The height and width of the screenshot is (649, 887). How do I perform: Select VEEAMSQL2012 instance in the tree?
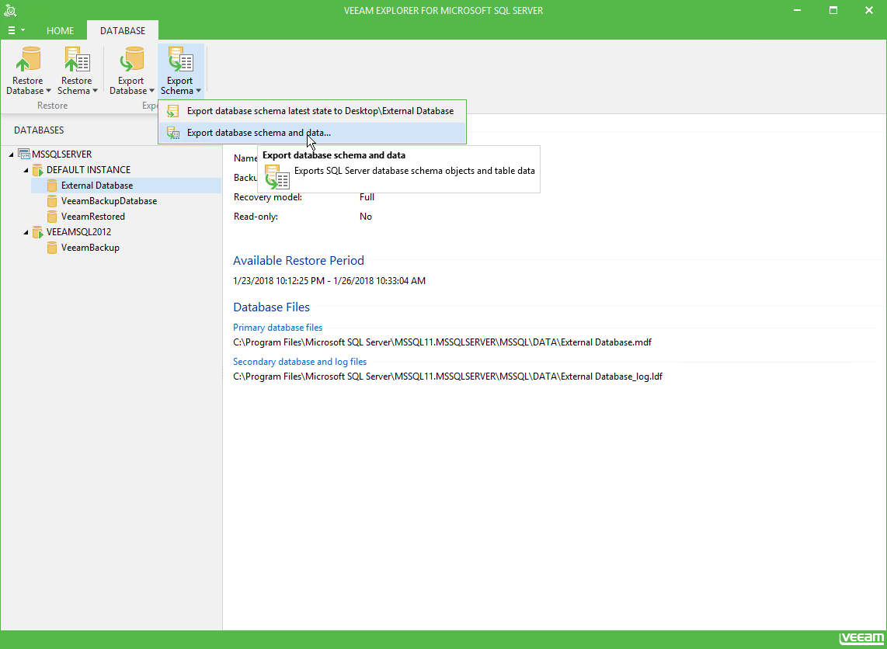[x=78, y=232]
